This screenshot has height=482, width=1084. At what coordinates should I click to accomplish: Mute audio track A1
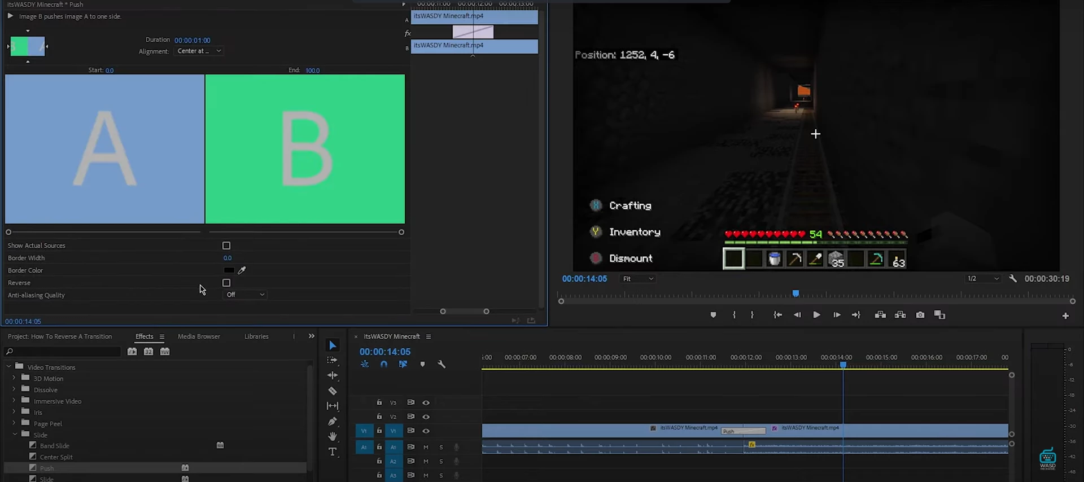click(426, 447)
